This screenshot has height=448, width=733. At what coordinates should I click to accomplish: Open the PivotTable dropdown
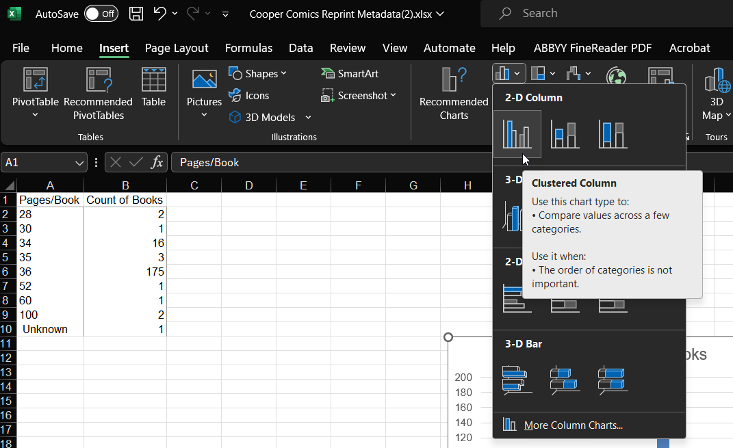click(x=35, y=115)
